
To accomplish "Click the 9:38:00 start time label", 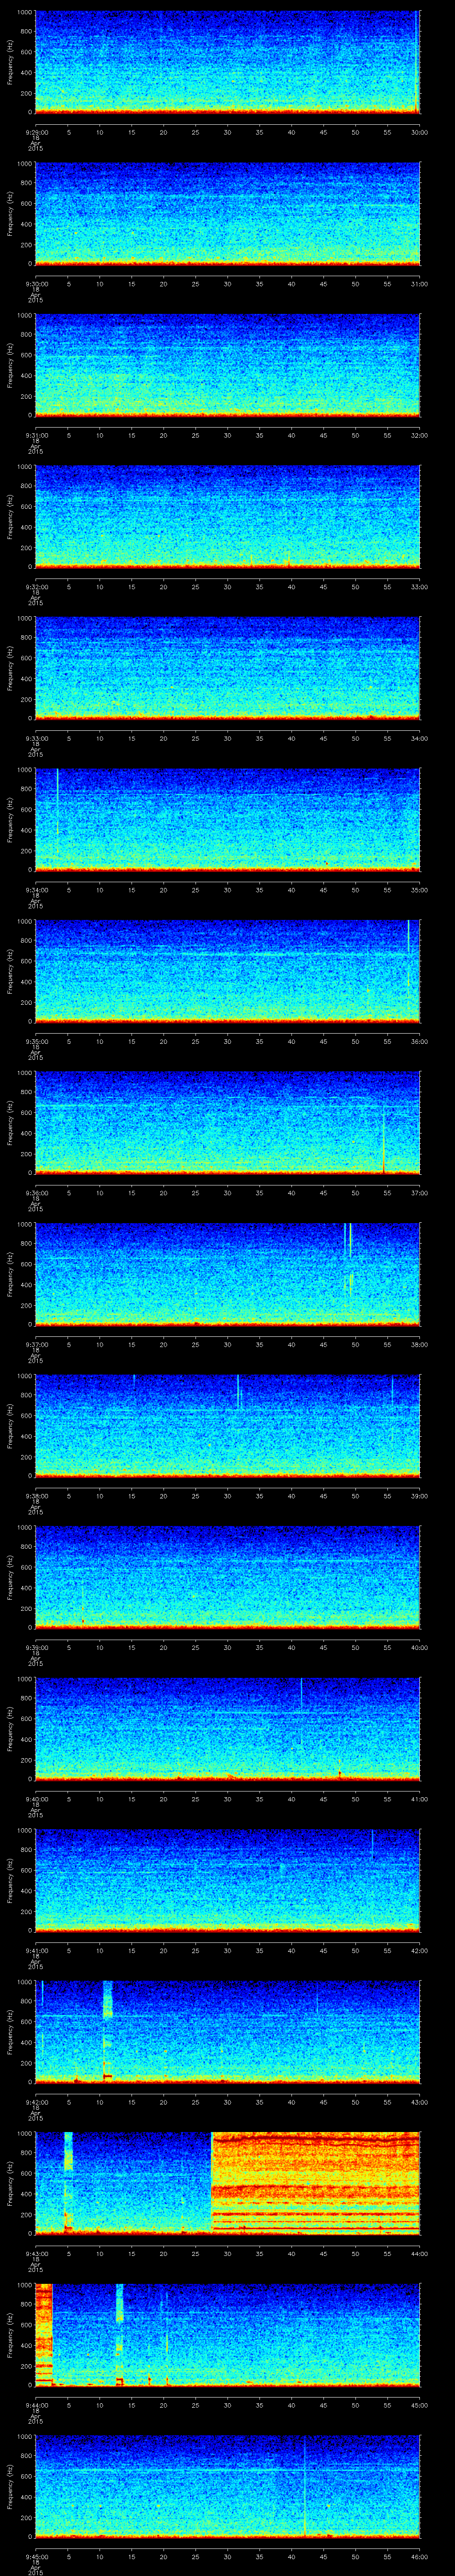I will point(36,1496).
